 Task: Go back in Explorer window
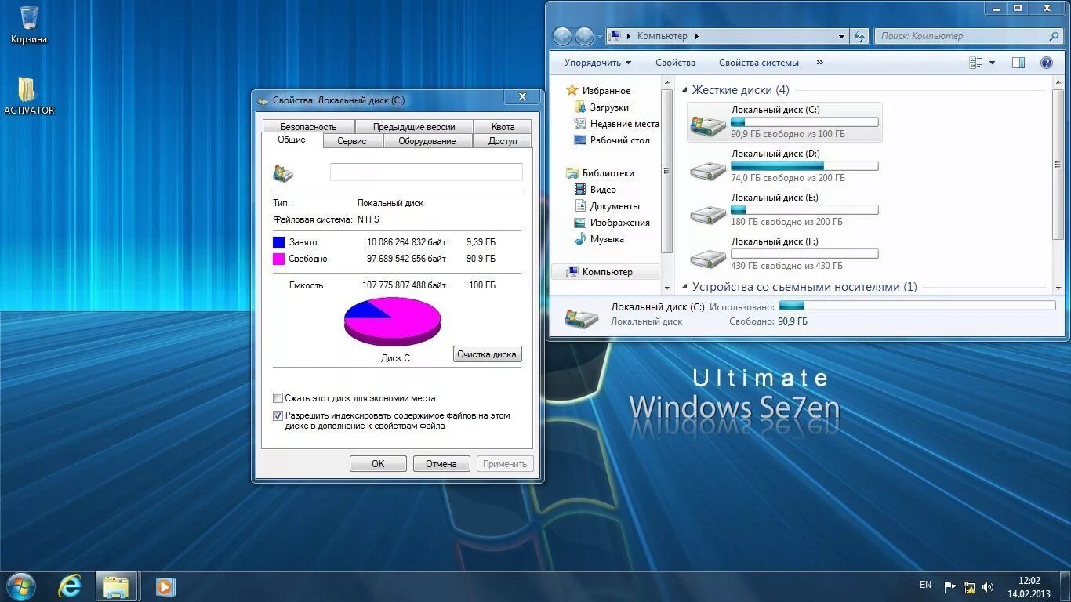pos(562,36)
